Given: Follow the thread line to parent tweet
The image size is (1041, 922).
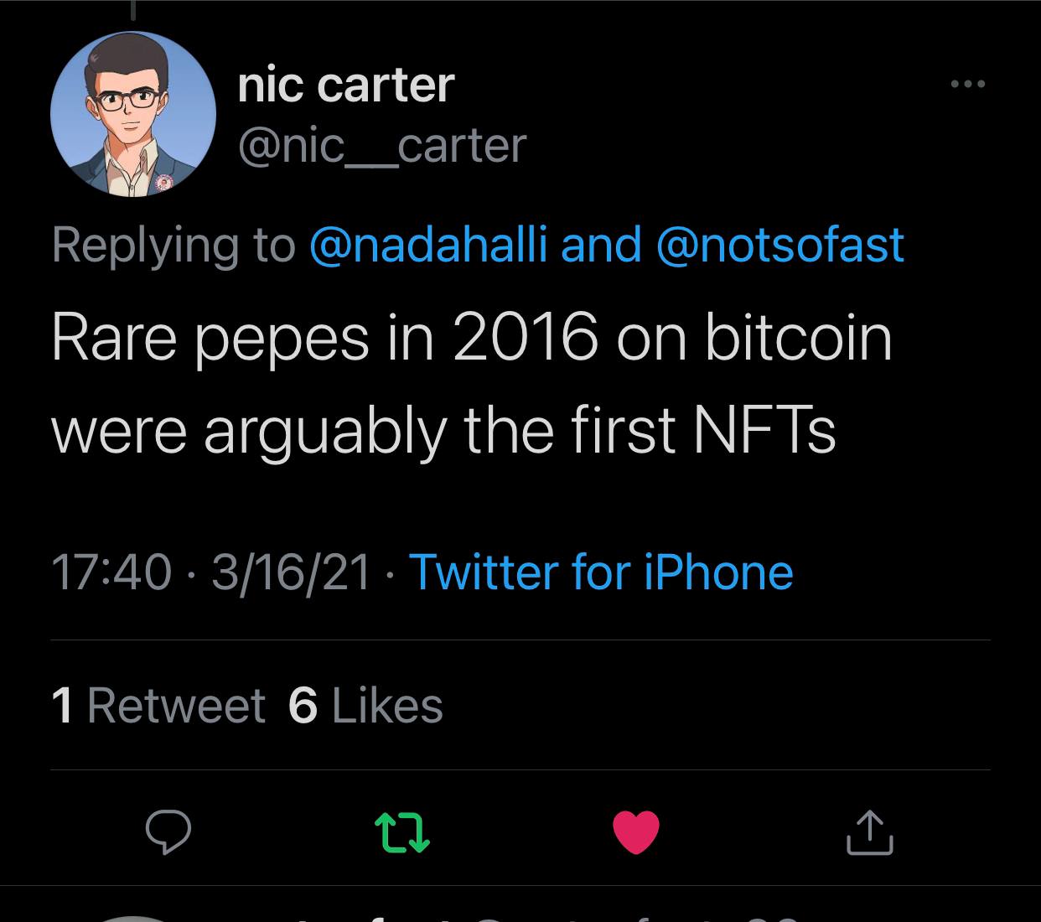Looking at the screenshot, I should (x=132, y=9).
